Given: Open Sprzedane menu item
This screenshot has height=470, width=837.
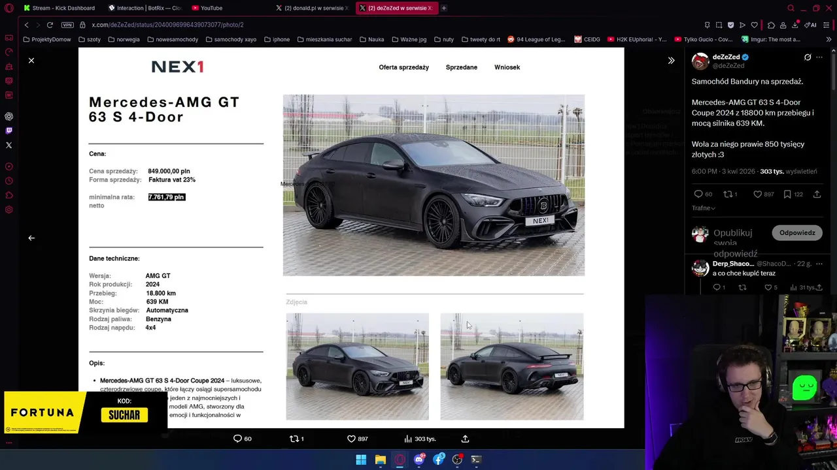Looking at the screenshot, I should [461, 67].
